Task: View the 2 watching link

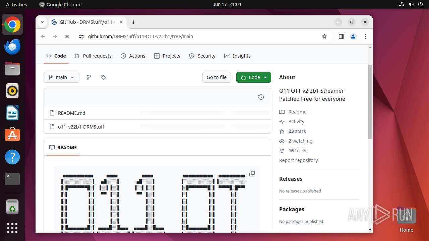Action: point(296,141)
